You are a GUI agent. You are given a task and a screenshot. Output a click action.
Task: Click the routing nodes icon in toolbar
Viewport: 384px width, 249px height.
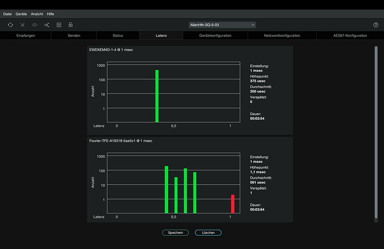tap(47, 25)
